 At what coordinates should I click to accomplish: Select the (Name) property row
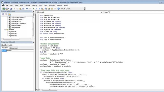[x=4, y=51]
